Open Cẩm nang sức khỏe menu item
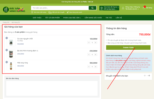The width and height of the screenshot is (154, 99). [x=93, y=18]
